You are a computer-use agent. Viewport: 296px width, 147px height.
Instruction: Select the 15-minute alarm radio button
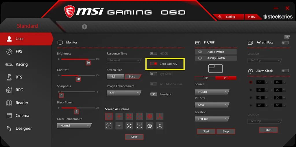[x=251, y=82]
